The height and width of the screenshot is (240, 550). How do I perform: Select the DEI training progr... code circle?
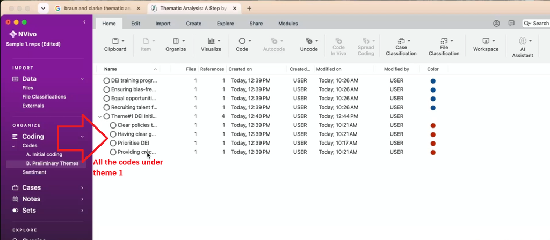[107, 80]
